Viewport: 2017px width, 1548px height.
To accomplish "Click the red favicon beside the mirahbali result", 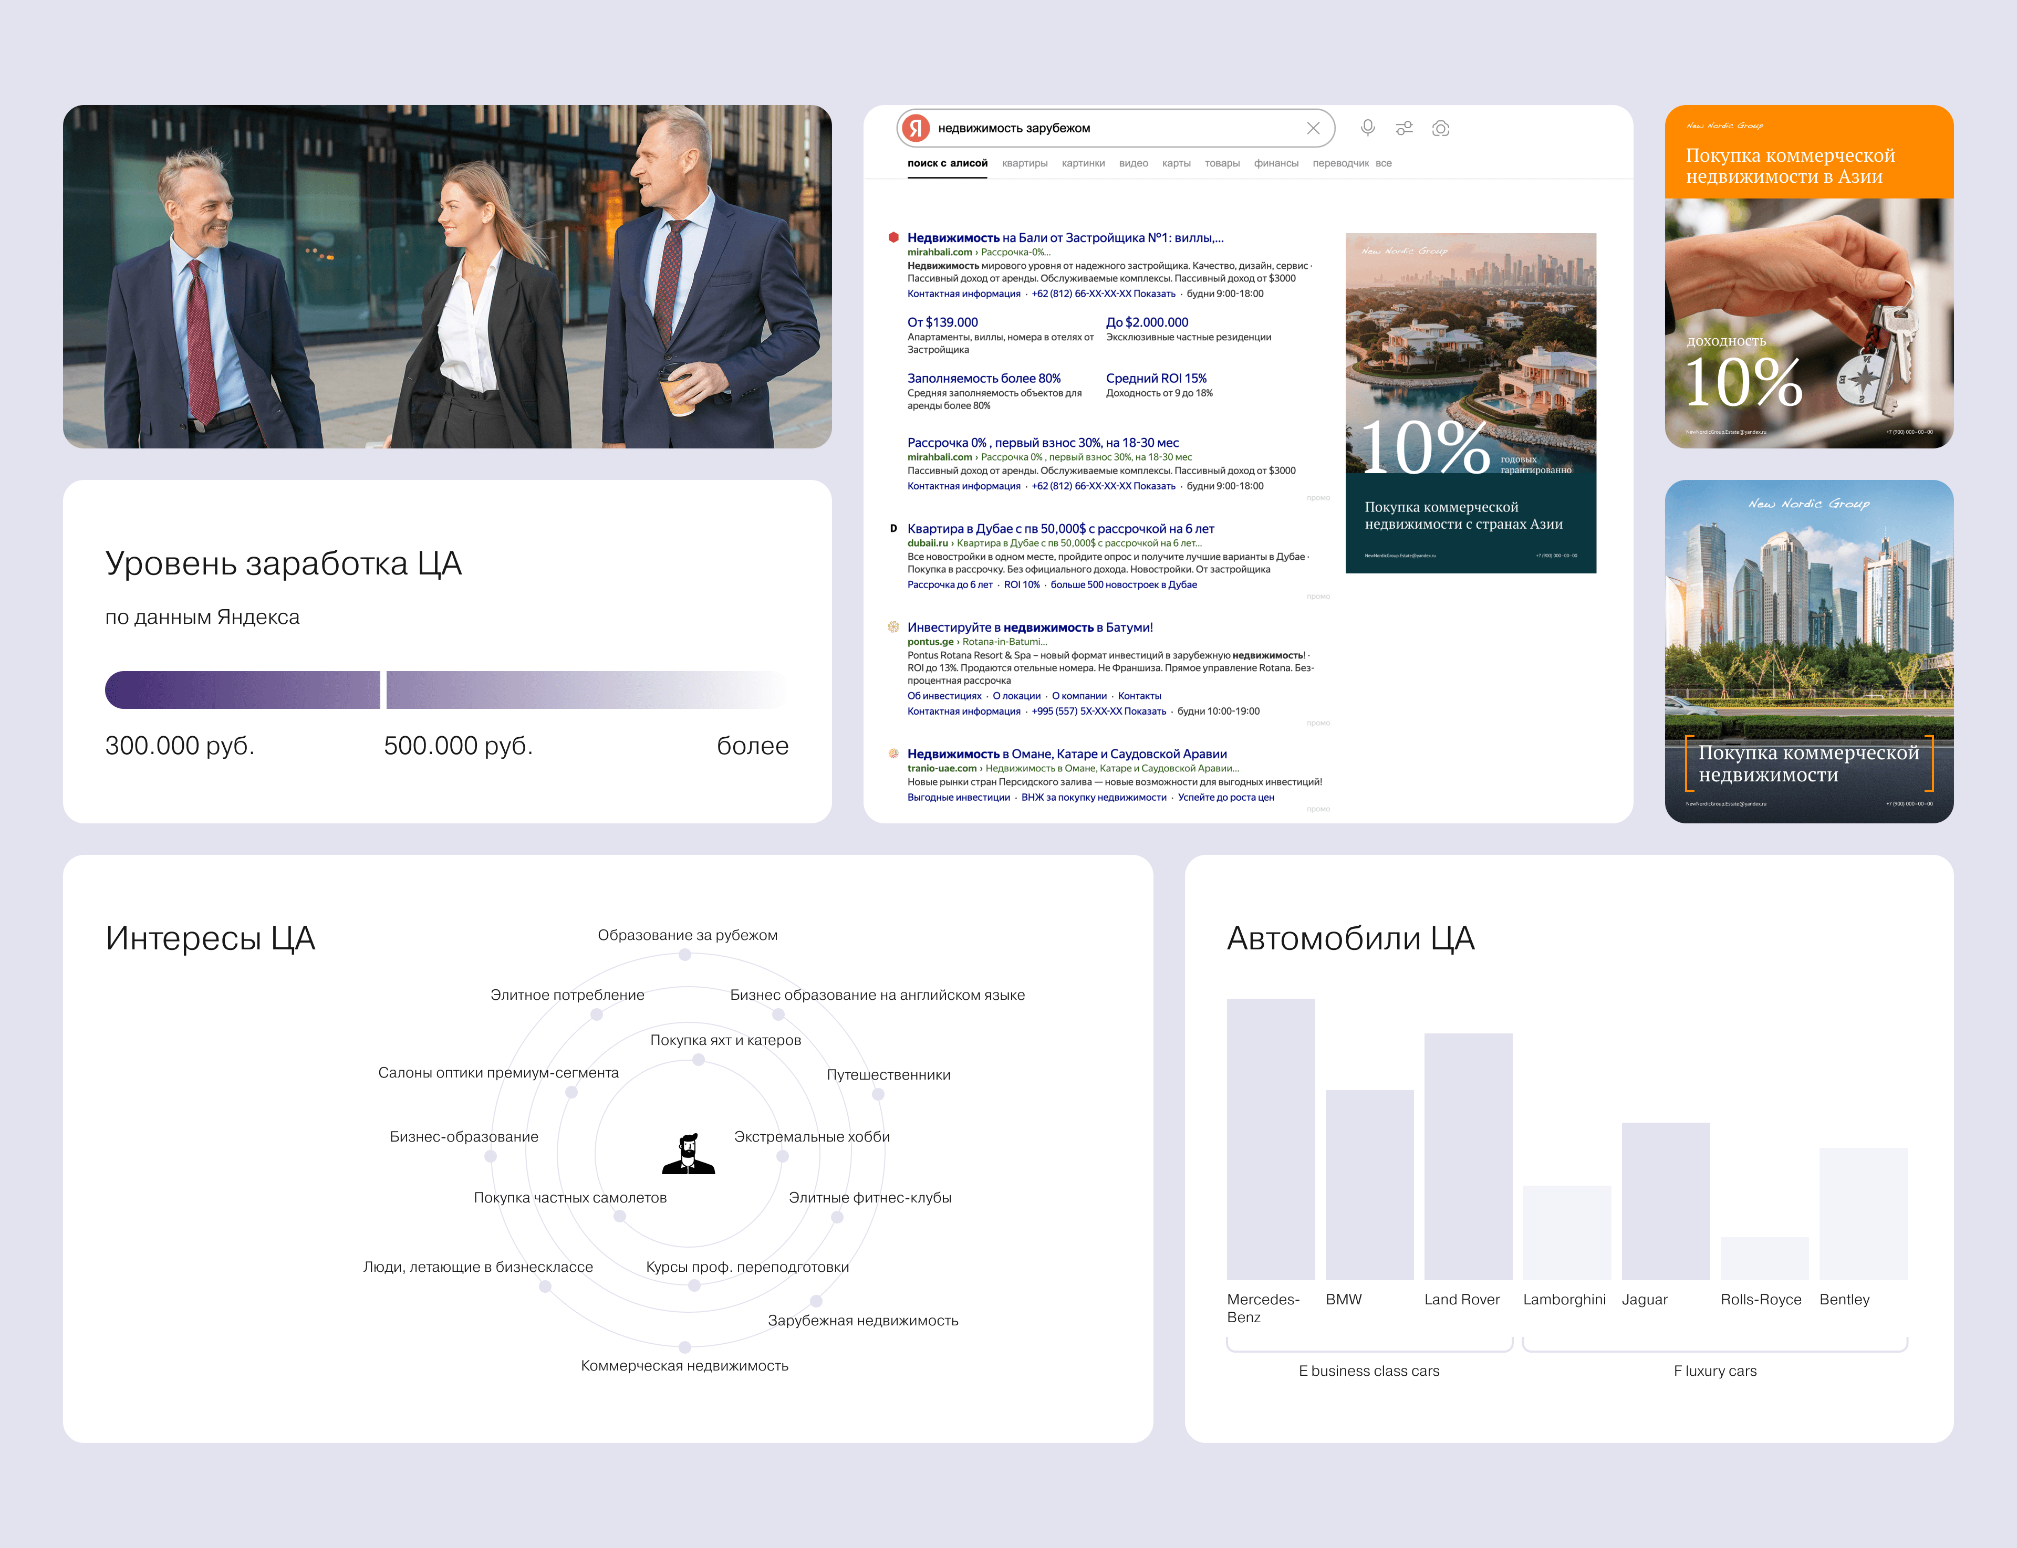I will pyautogui.click(x=892, y=238).
